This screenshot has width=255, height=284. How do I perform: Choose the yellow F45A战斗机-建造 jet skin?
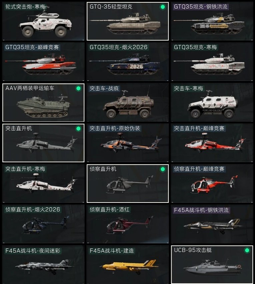[128, 265]
